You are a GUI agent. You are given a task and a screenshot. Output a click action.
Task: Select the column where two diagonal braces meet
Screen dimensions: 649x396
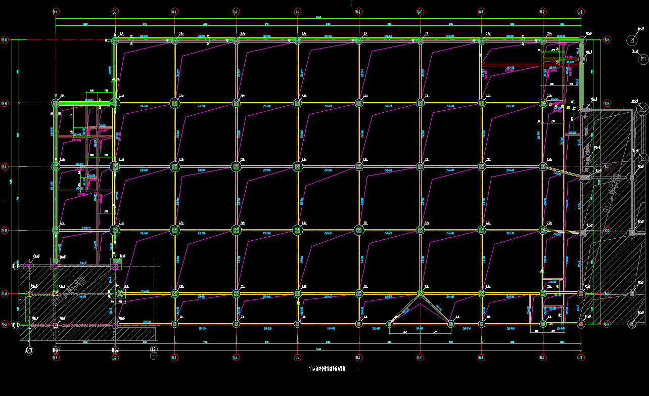tap(420, 293)
